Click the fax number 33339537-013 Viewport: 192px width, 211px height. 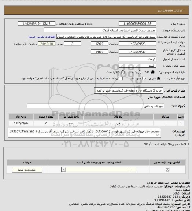[168, 197]
